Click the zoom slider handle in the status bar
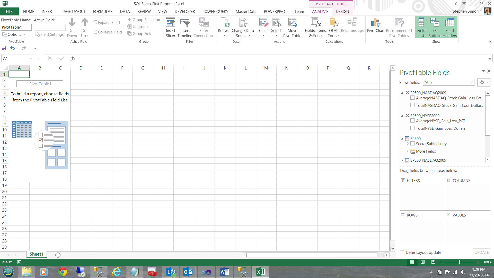494x278 pixels. point(459,262)
